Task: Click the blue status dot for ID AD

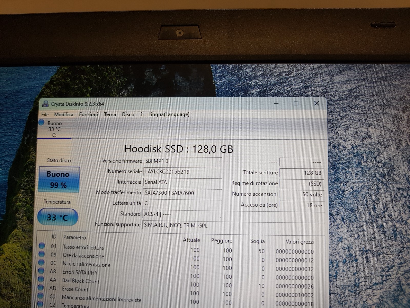Action: point(41,287)
